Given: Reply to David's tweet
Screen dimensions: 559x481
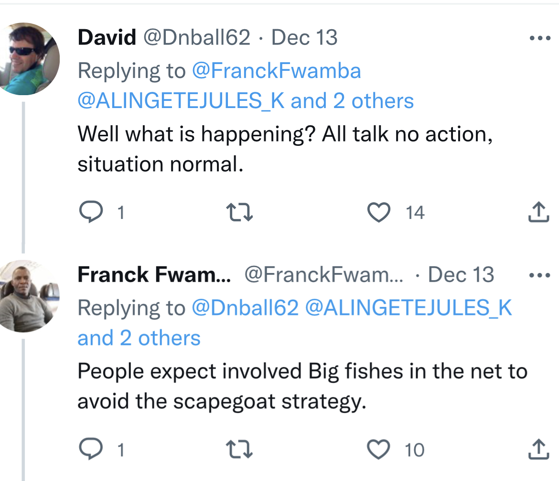Looking at the screenshot, I should coord(91,212).
